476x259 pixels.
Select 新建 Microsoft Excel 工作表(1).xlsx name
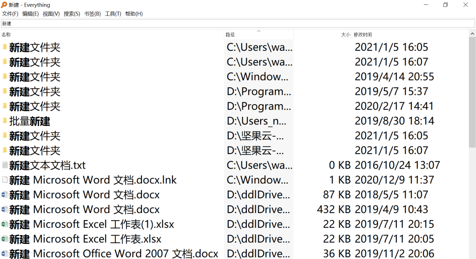pos(92,225)
